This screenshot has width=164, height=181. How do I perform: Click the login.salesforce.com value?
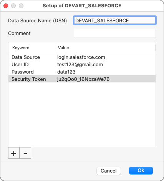point(81,57)
